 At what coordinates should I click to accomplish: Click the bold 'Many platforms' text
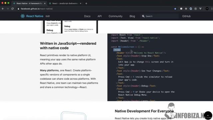point(49,70)
